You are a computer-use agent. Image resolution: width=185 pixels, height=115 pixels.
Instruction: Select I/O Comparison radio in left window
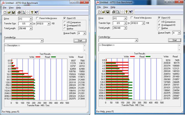point(65,22)
